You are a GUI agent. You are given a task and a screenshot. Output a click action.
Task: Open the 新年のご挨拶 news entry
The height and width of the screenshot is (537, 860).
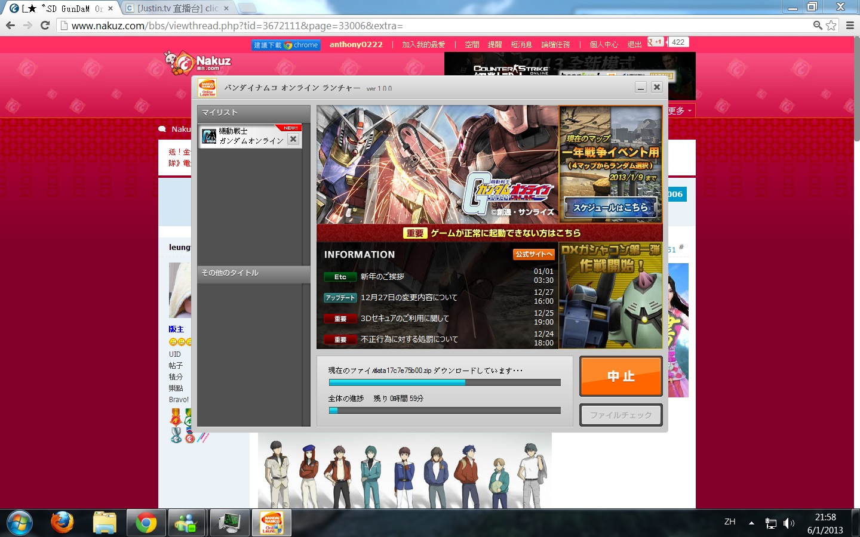click(x=382, y=276)
